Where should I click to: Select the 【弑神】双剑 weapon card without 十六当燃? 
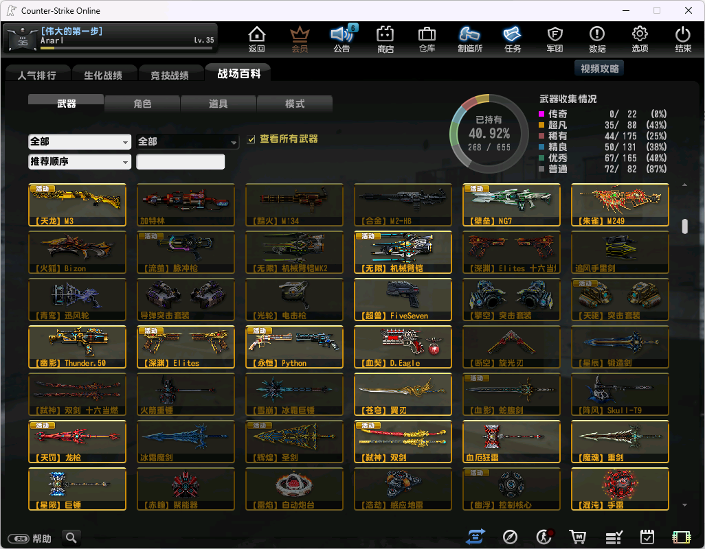point(403,442)
